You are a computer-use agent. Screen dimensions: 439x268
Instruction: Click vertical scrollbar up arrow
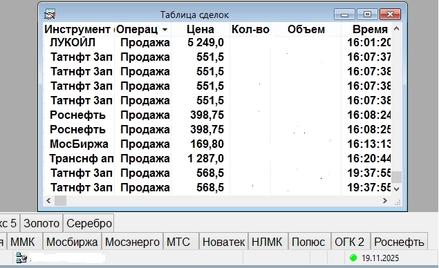pyautogui.click(x=396, y=28)
